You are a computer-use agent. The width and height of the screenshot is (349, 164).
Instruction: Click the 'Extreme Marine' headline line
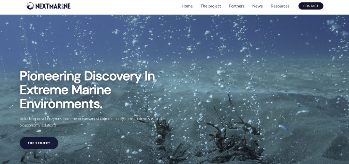point(65,90)
